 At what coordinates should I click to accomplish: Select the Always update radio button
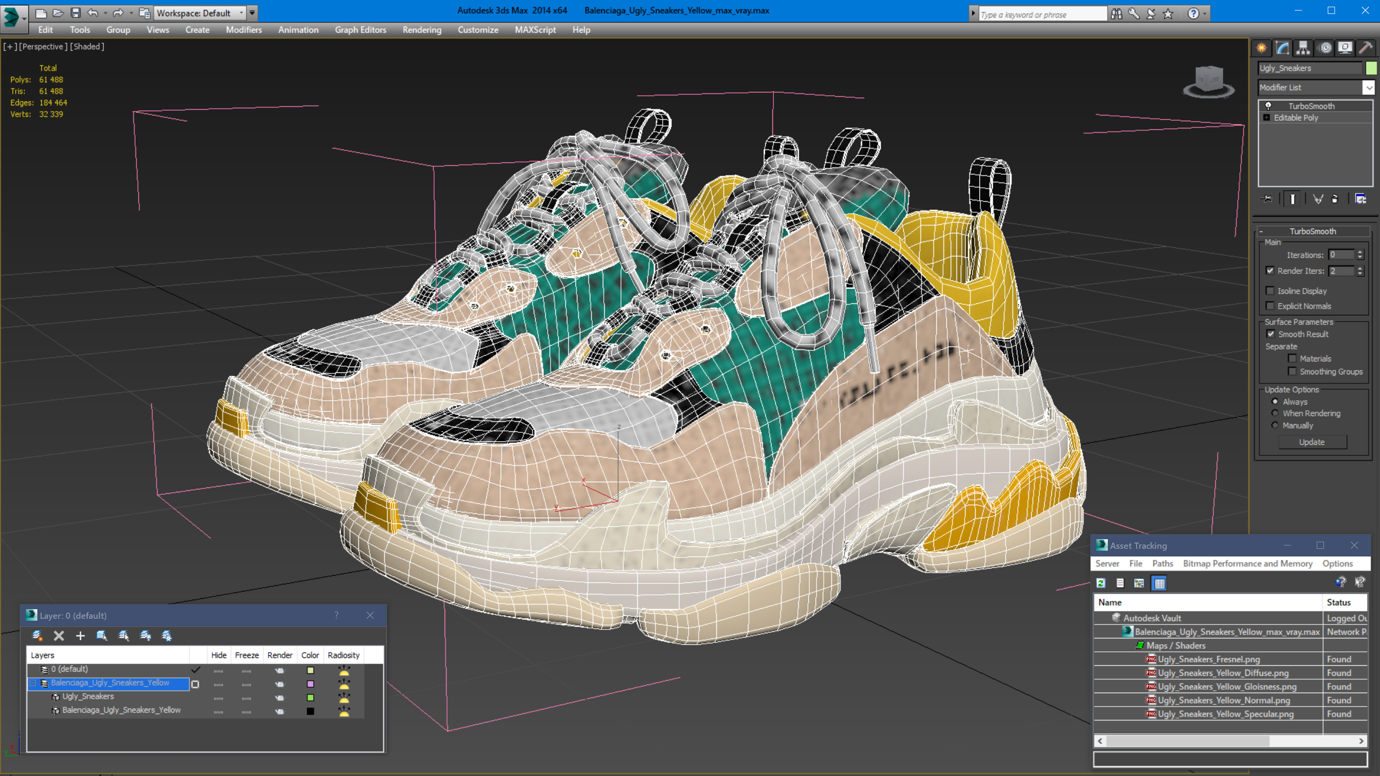coord(1275,401)
